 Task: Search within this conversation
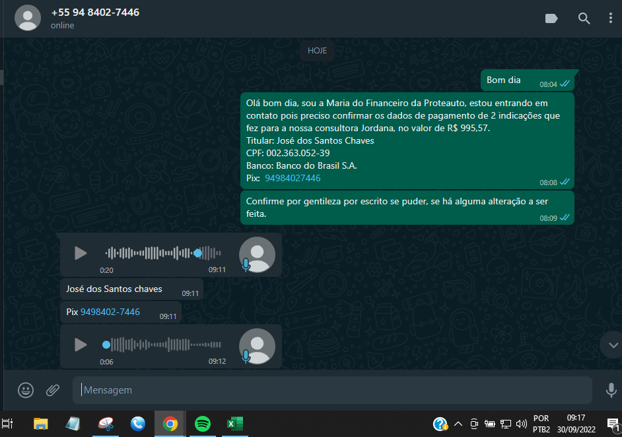(x=584, y=18)
